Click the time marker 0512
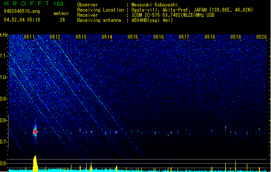The width and height of the screenshot is (271, 172). 55,37
